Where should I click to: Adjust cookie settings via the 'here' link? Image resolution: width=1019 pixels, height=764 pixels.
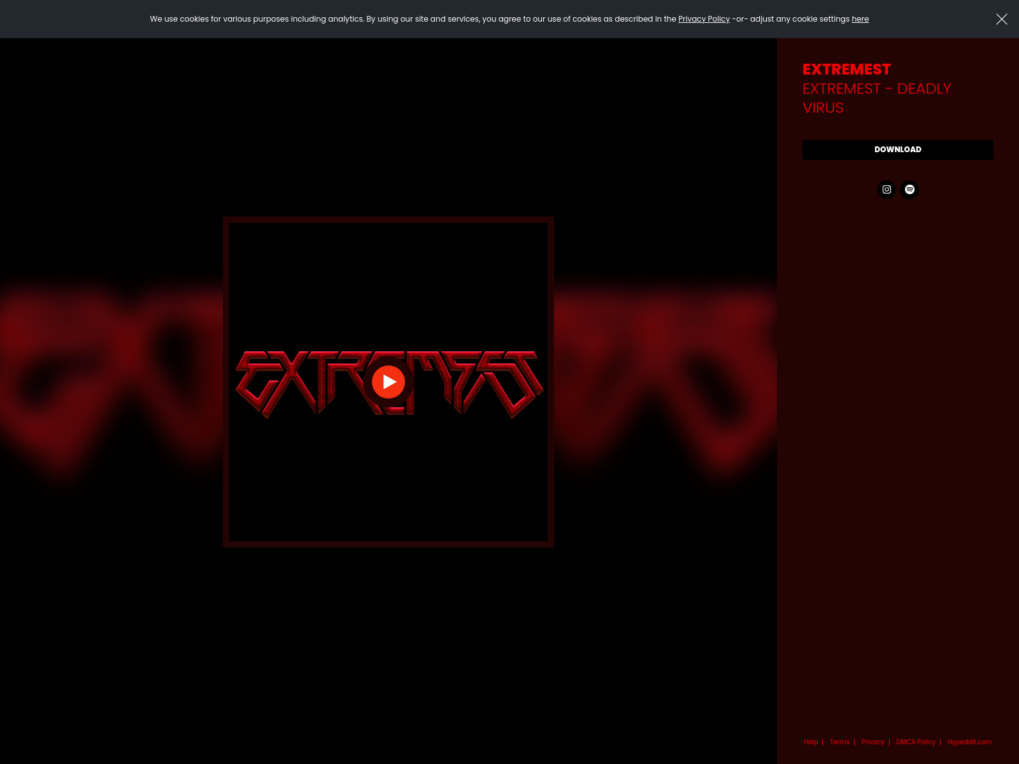click(x=860, y=19)
